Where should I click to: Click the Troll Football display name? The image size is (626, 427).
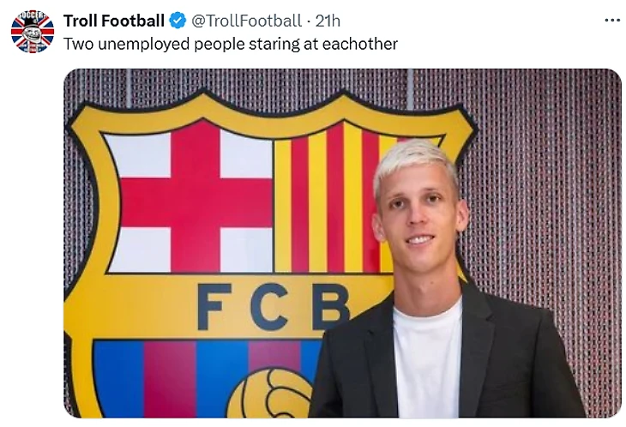click(114, 21)
